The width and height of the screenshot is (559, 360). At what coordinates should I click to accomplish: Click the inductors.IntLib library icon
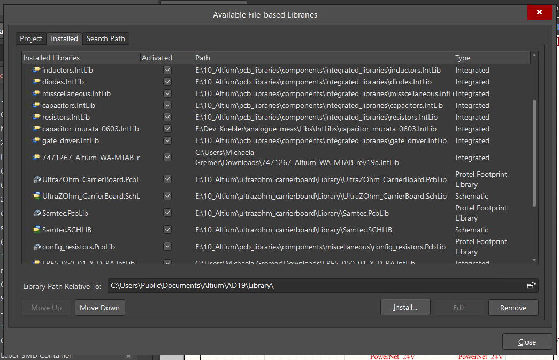click(x=37, y=70)
